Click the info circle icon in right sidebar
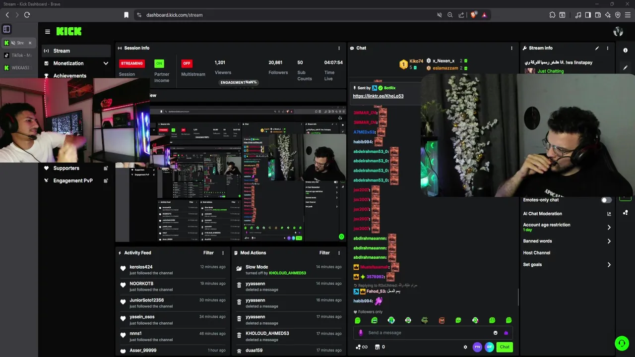The image size is (635, 357). 625,51
